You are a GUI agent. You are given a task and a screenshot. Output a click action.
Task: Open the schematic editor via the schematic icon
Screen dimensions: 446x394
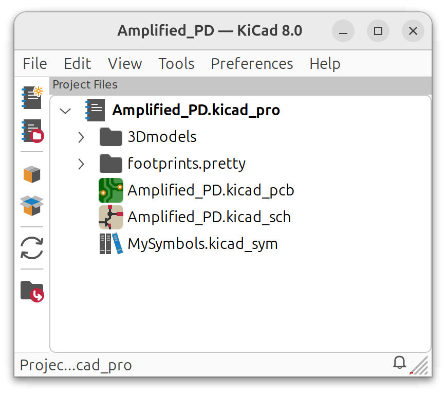pos(111,217)
